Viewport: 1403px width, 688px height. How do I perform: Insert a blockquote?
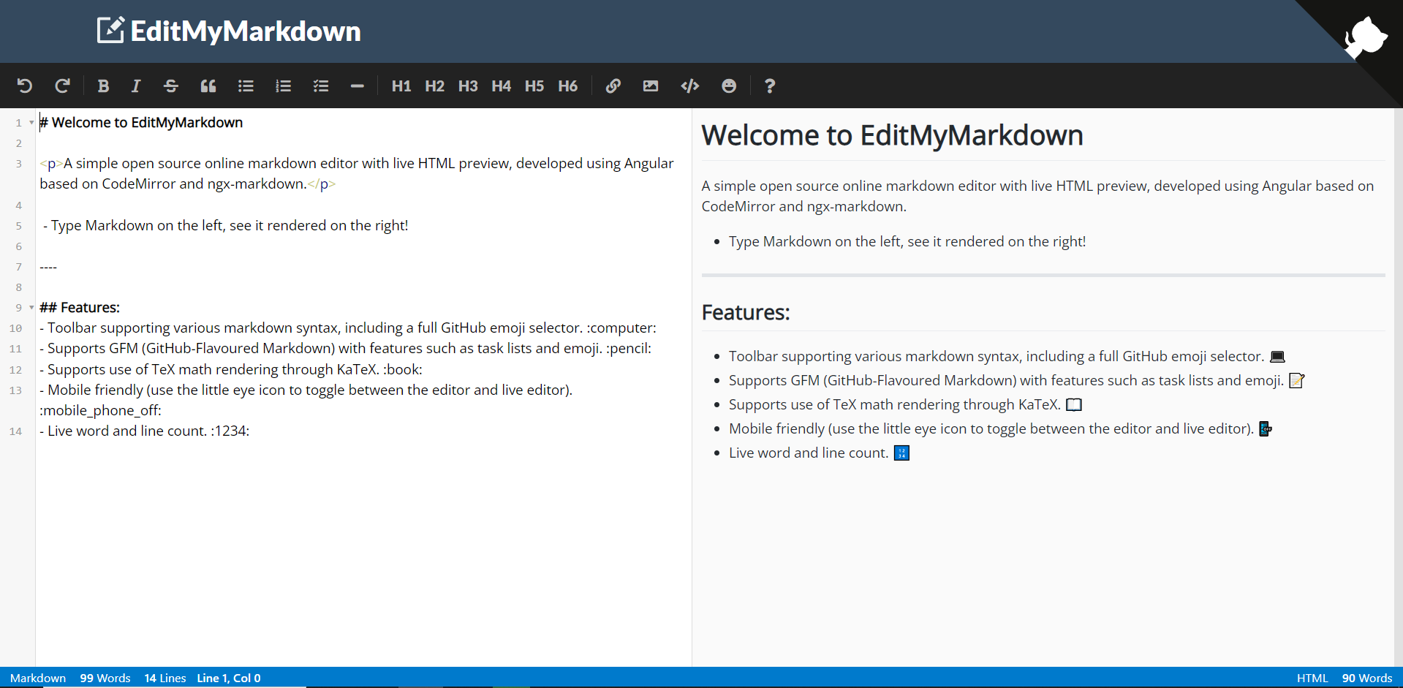[208, 86]
